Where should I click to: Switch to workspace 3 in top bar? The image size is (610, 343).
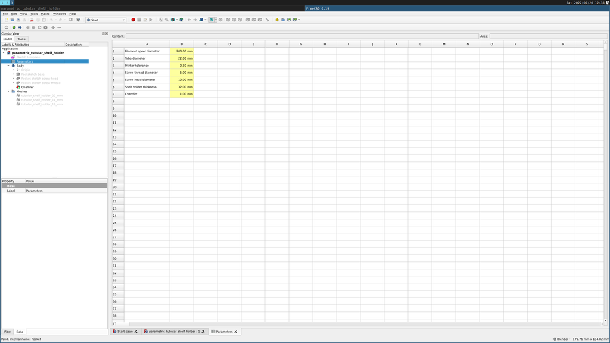click(x=12, y=2)
